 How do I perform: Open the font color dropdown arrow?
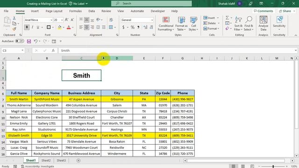coord(73,28)
